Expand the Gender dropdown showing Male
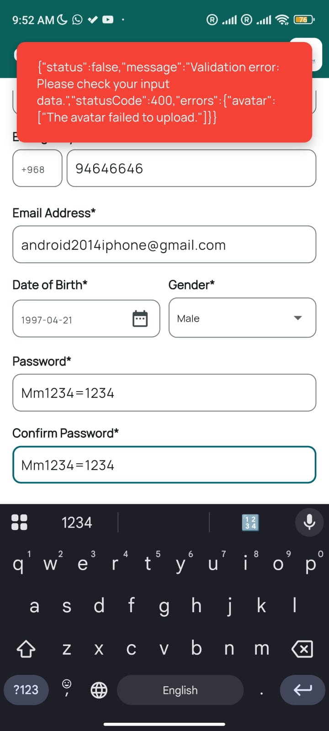 (x=242, y=318)
